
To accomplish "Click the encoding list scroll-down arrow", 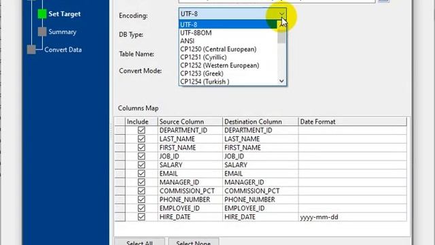I will [x=281, y=81].
